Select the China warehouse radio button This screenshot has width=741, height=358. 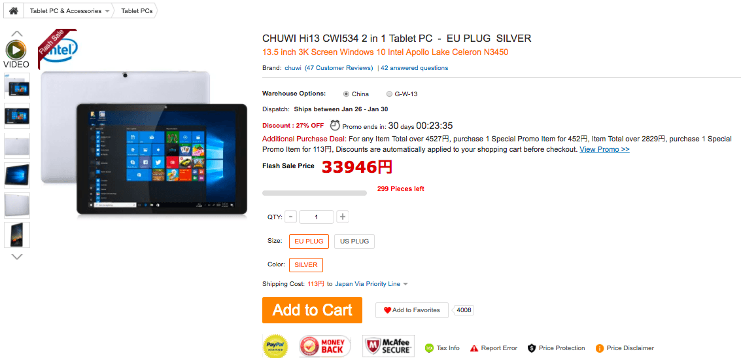coord(347,94)
